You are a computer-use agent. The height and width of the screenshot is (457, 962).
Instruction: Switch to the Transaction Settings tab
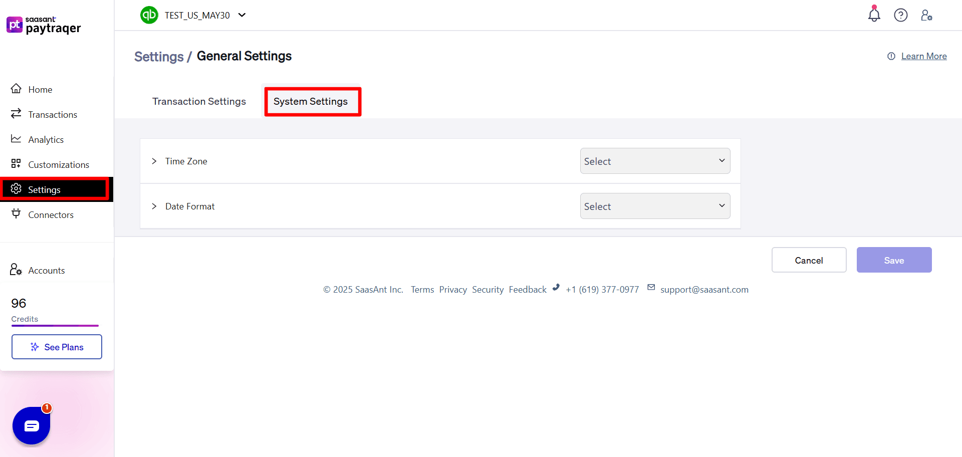[x=199, y=101]
